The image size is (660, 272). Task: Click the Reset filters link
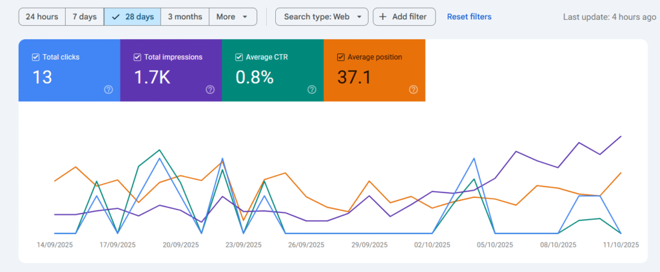tap(469, 17)
